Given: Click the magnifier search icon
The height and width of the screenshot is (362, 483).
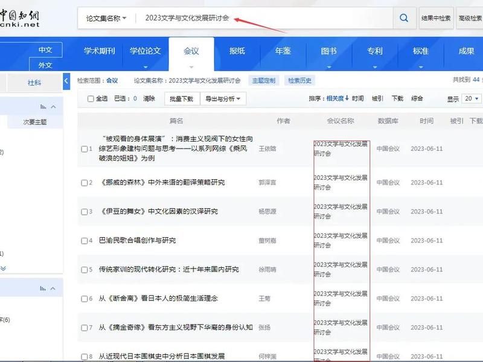Looking at the screenshot, I should pyautogui.click(x=404, y=18).
